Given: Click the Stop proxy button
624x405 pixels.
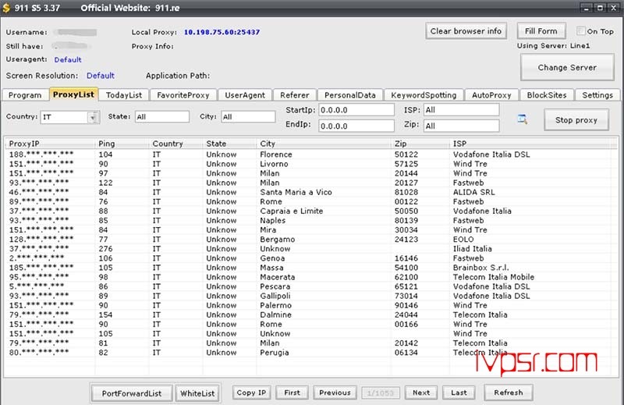Looking at the screenshot, I should (576, 120).
